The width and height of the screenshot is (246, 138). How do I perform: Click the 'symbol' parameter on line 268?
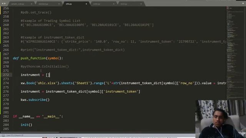(53, 58)
